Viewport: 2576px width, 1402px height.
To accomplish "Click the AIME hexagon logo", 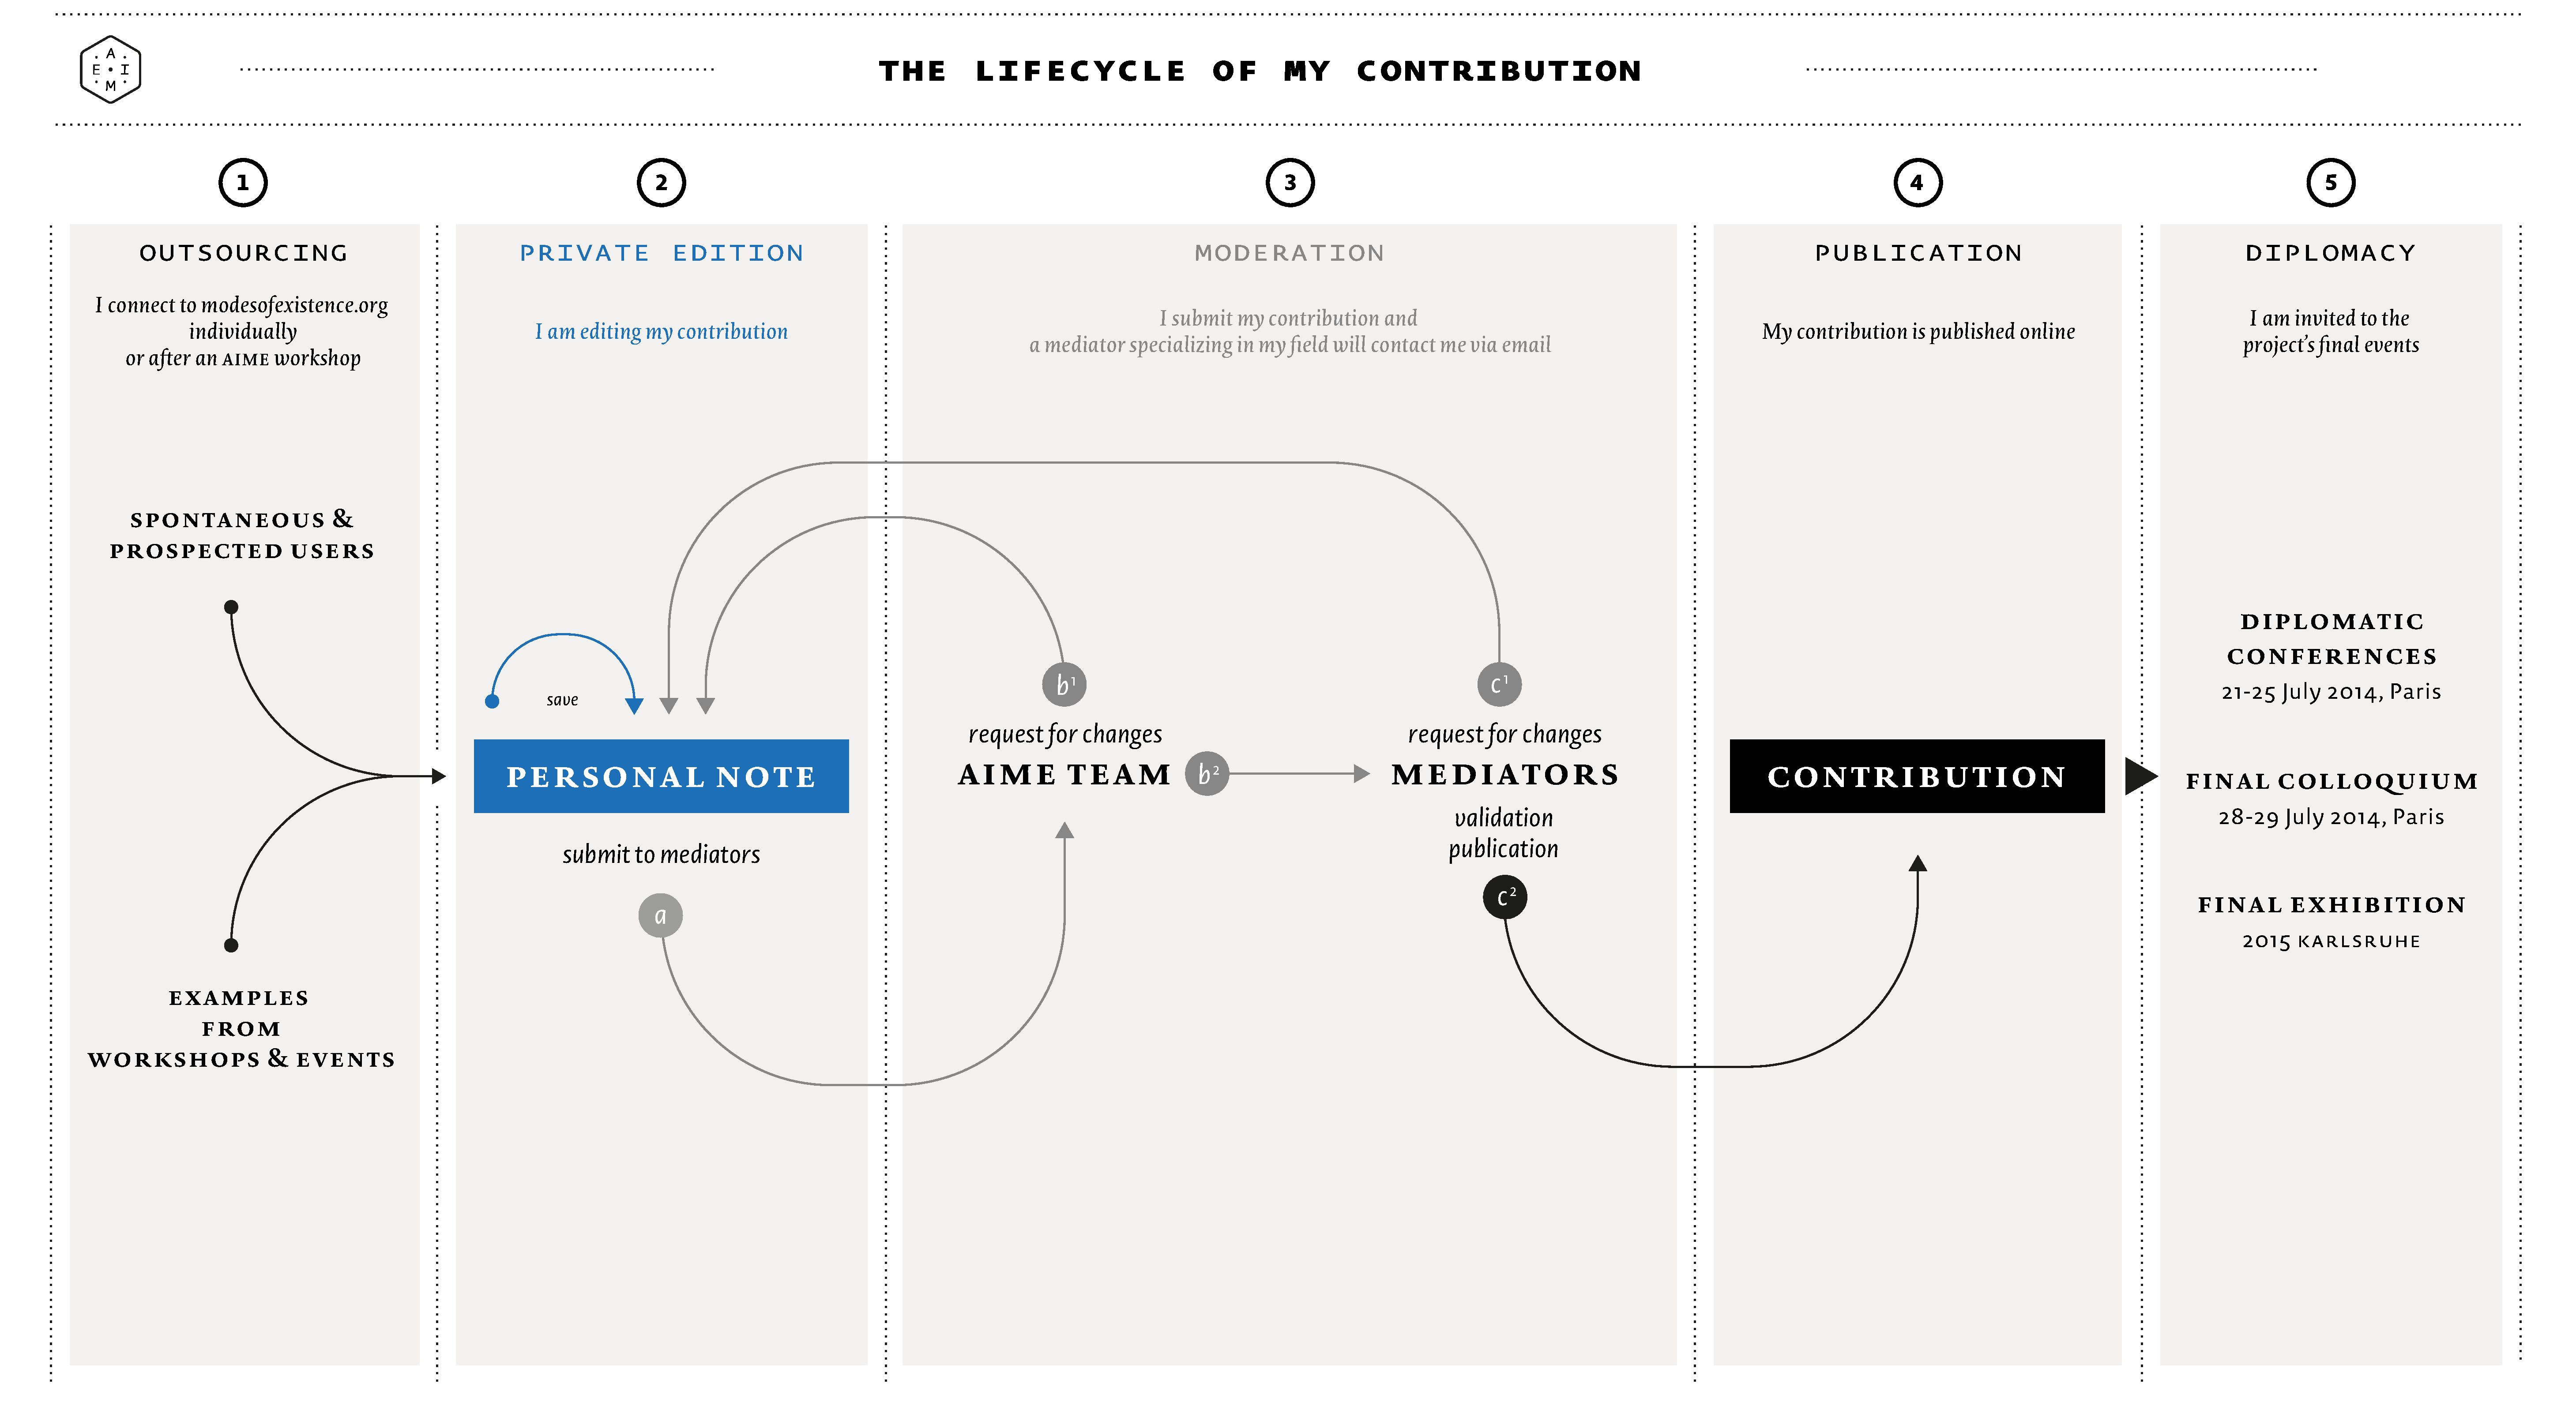I will 110,70.
